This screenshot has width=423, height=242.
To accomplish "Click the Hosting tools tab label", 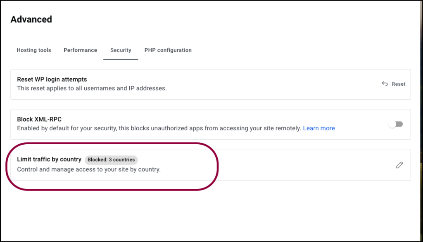I will (33, 50).
